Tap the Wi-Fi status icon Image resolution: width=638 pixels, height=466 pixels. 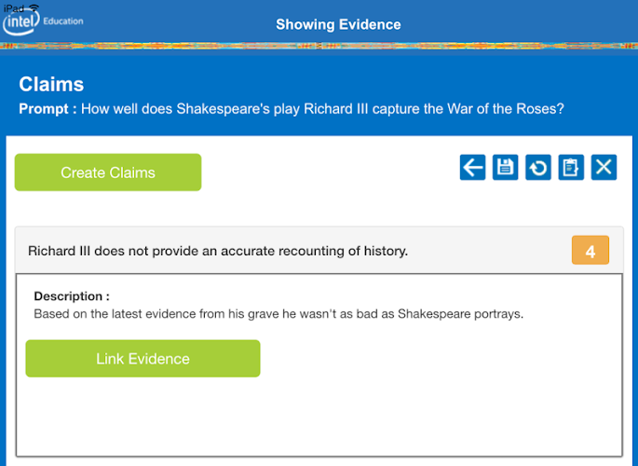tap(34, 7)
